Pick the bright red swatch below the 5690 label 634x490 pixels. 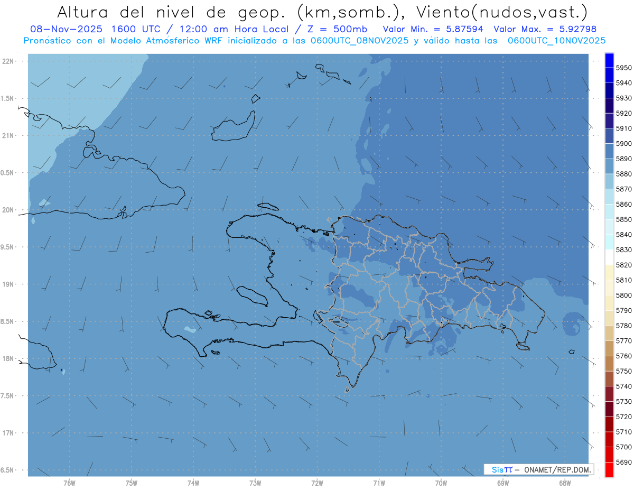(x=609, y=470)
